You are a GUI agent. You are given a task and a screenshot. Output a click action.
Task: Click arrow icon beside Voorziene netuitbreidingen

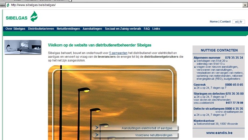click(97, 135)
